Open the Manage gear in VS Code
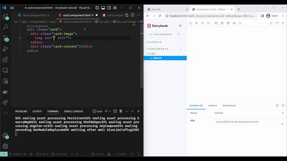Image resolution: width=287 pixels, height=161 pixels. point(5,146)
